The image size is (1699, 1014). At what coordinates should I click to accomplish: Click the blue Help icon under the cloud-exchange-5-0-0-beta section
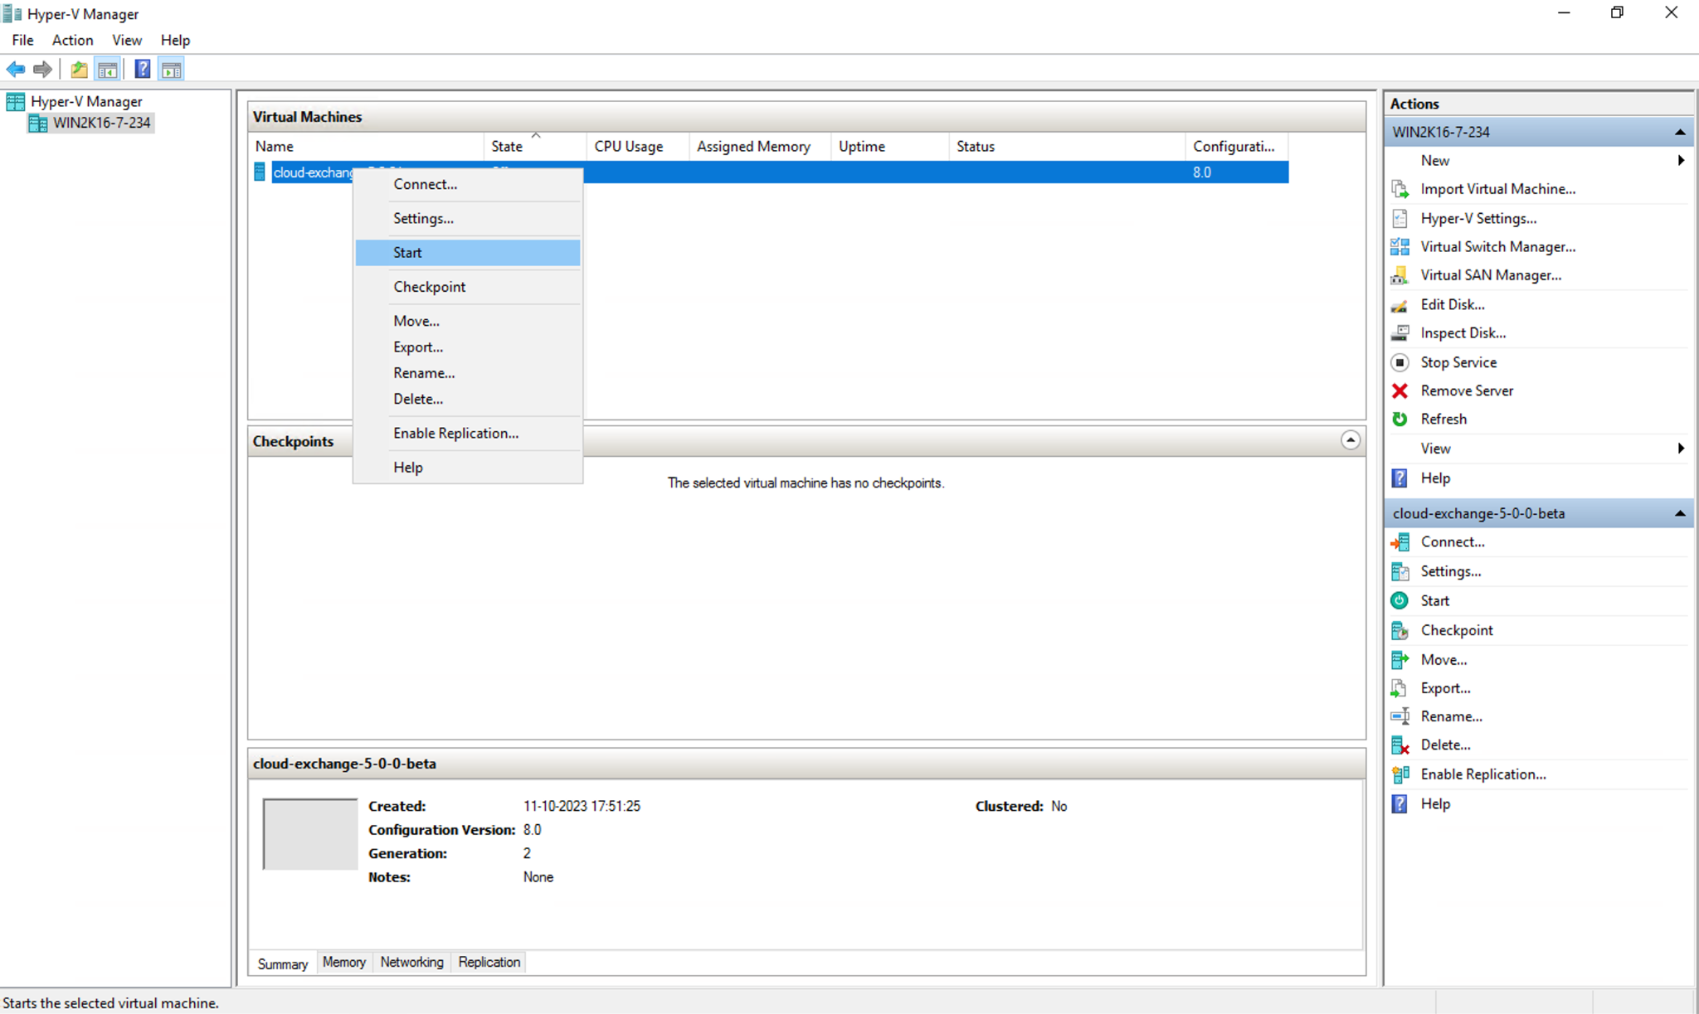1400,804
